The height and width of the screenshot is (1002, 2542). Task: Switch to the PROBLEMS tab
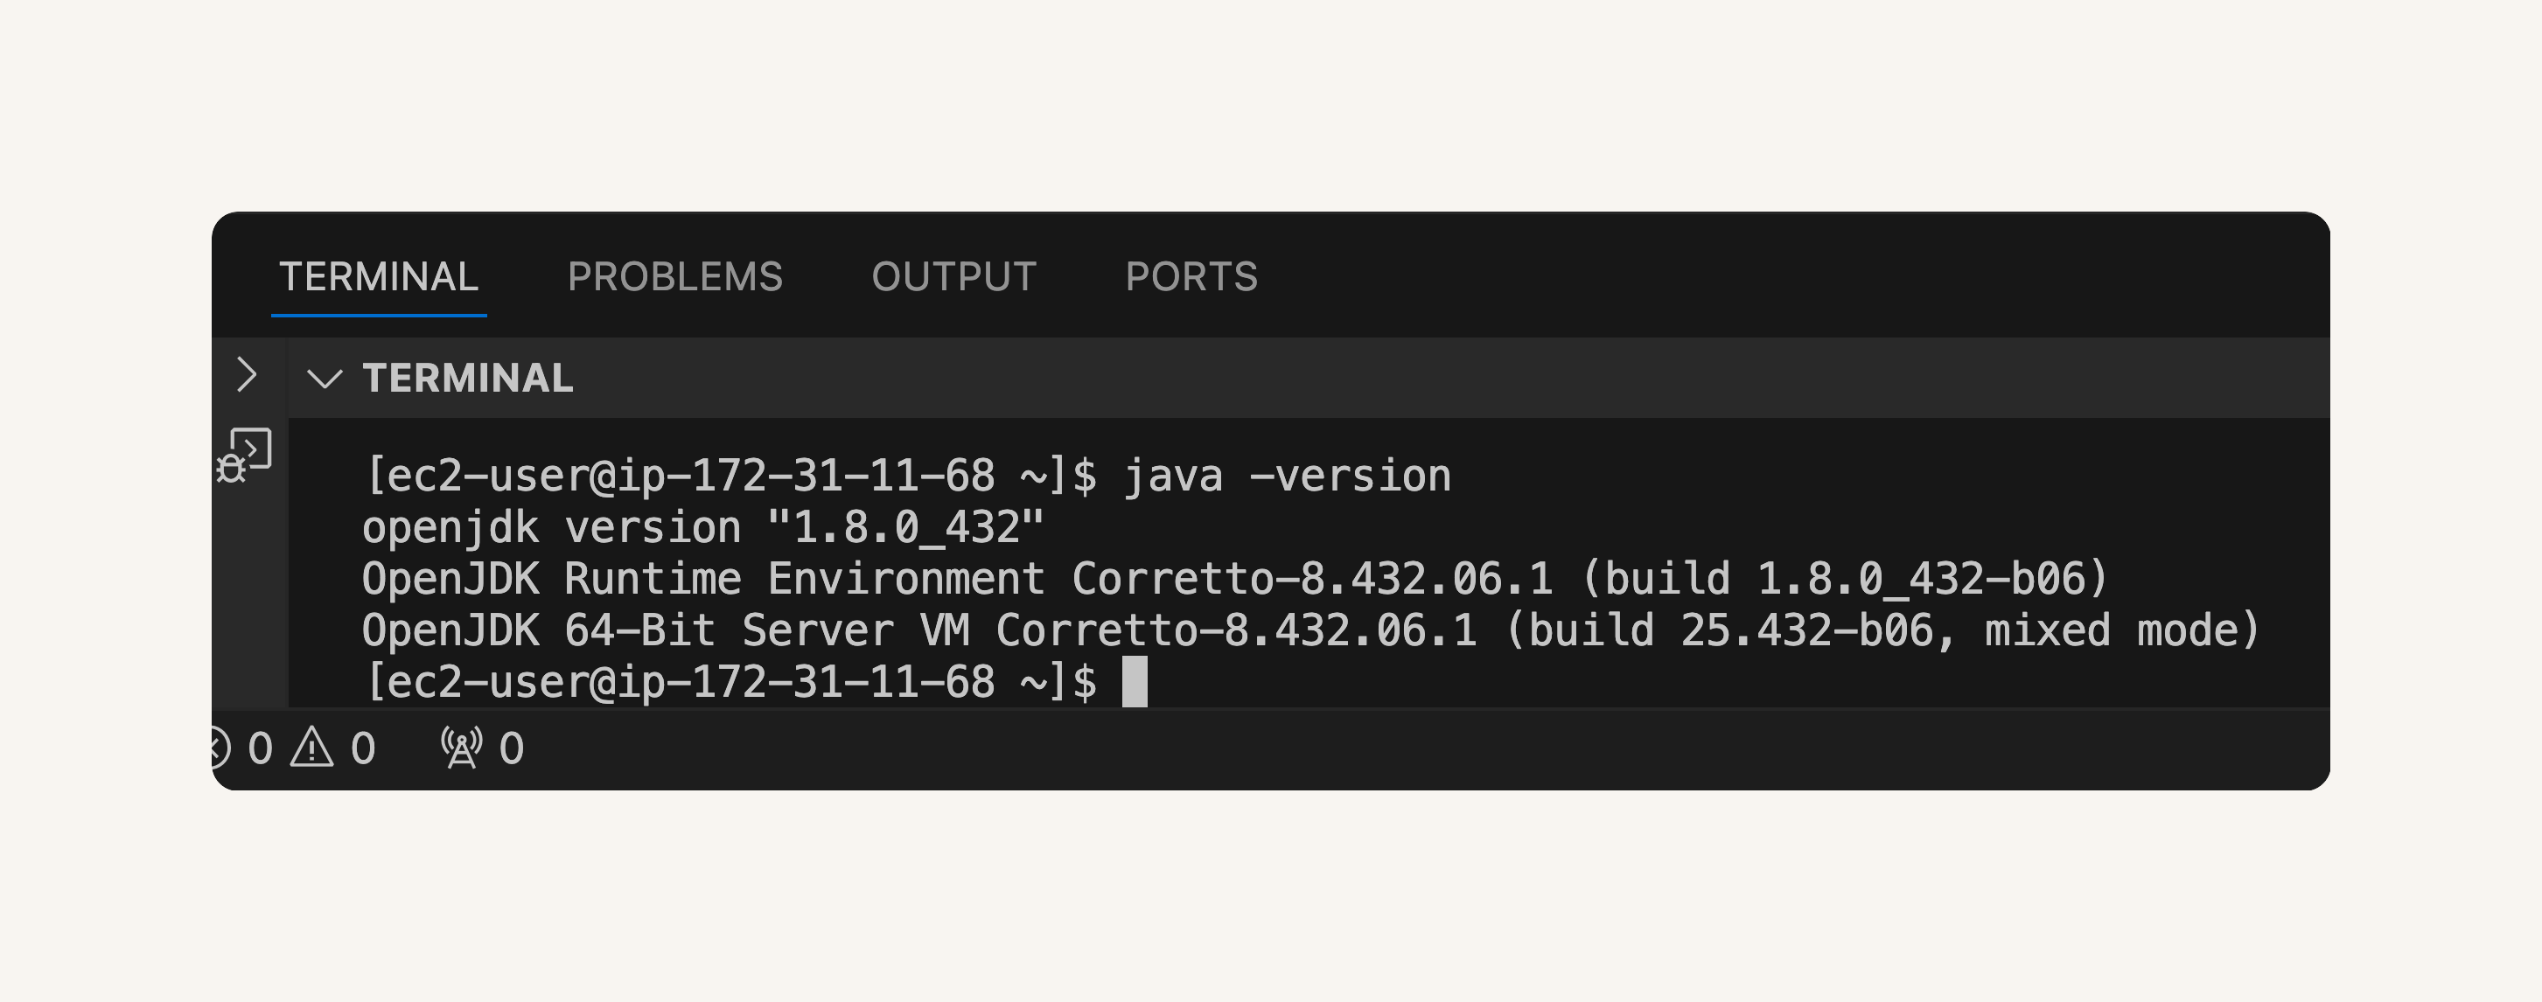pyautogui.click(x=675, y=277)
